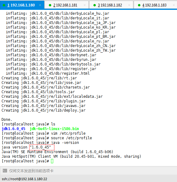Click the green jdk-6u45-linux-i586.bin file name

point(54,129)
